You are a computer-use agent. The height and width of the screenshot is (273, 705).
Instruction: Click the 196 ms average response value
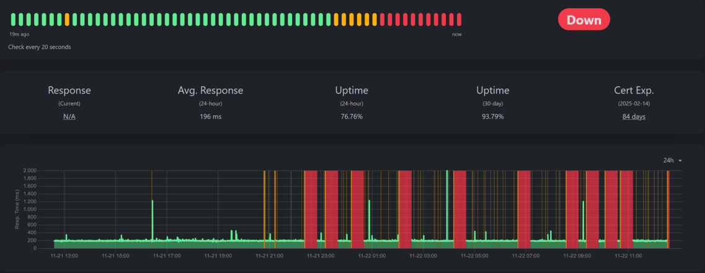coord(210,117)
